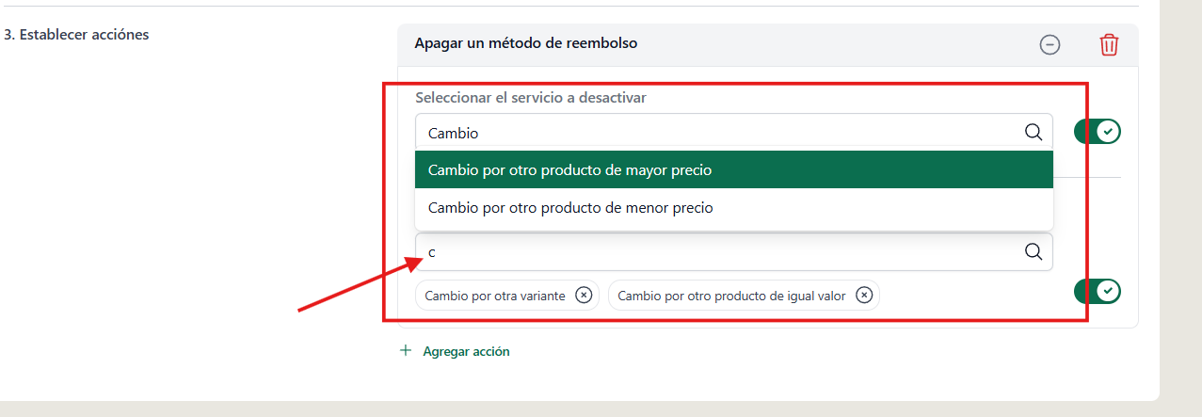
Task: Toggle the switch next to the "Cambio" field
Action: (x=1098, y=132)
